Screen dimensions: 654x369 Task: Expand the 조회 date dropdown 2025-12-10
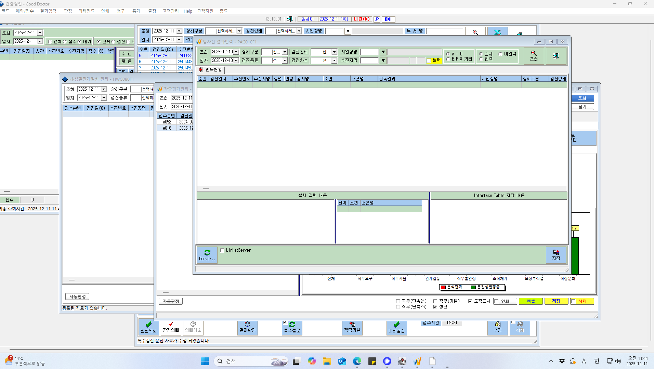click(x=236, y=52)
